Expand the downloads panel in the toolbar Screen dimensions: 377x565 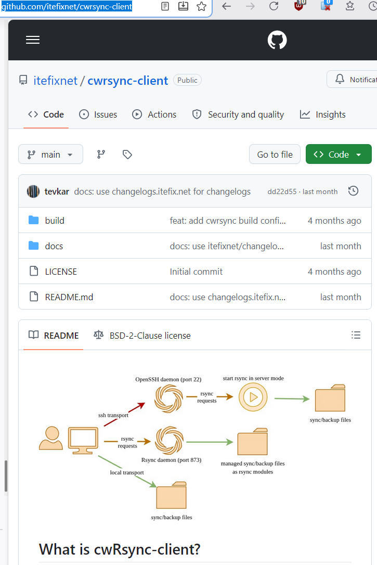183,7
